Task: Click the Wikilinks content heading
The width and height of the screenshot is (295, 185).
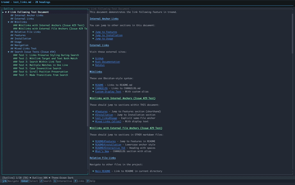Action: click(x=96, y=72)
